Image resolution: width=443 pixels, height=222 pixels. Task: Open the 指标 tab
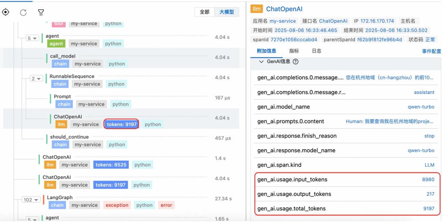coord(294,51)
